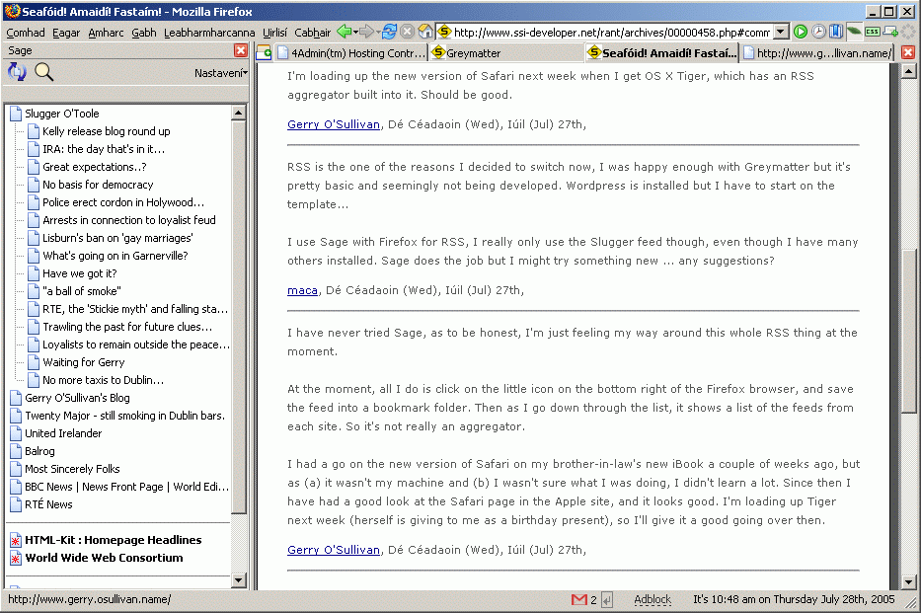Screen dimensions: 921x613
Task: Select feed item No basis for democracy
Action: point(98,185)
